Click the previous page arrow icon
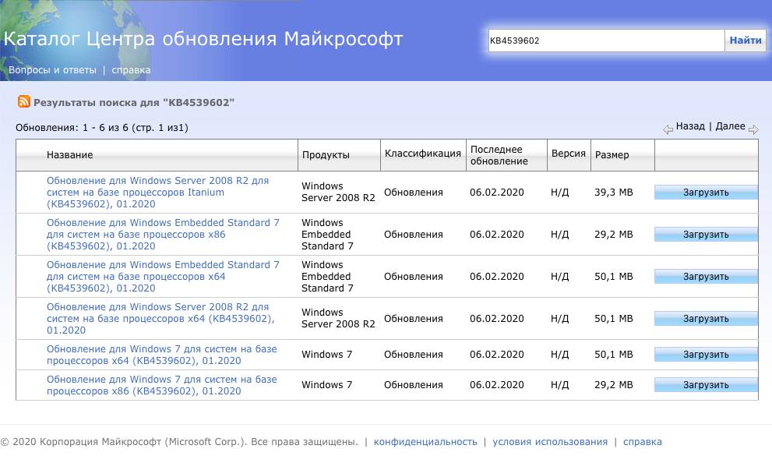The width and height of the screenshot is (772, 463). tap(668, 129)
